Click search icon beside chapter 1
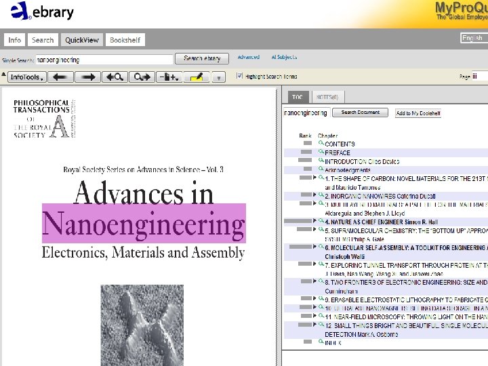Image resolution: width=488 pixels, height=366 pixels. [x=321, y=178]
